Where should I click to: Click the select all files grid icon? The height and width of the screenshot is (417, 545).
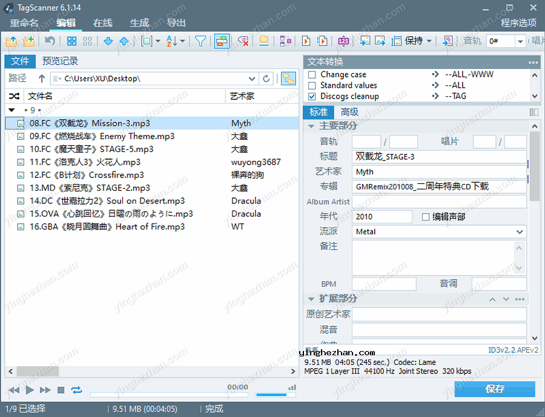point(72,41)
